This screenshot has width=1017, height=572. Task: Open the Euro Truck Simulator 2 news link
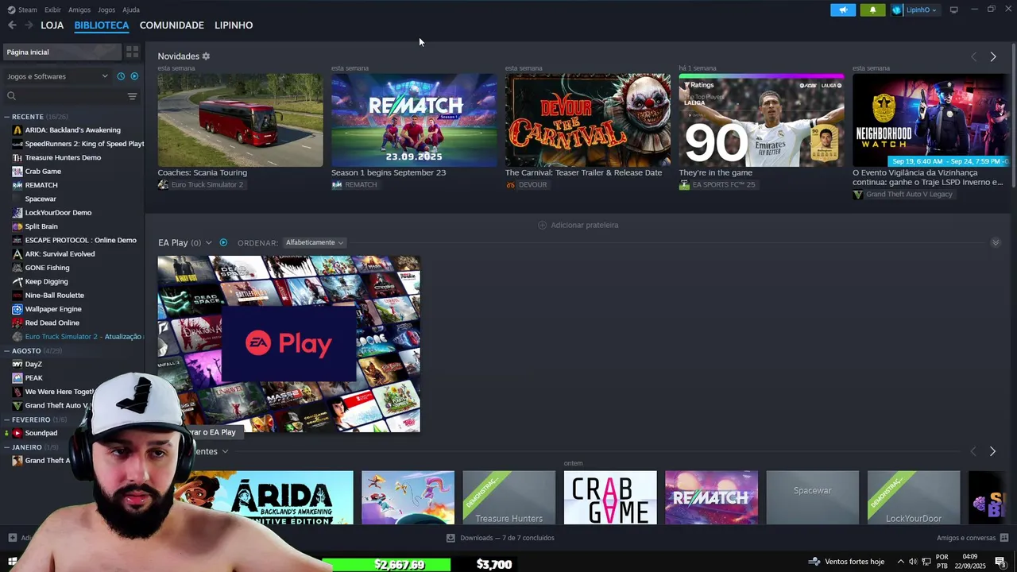point(201,185)
